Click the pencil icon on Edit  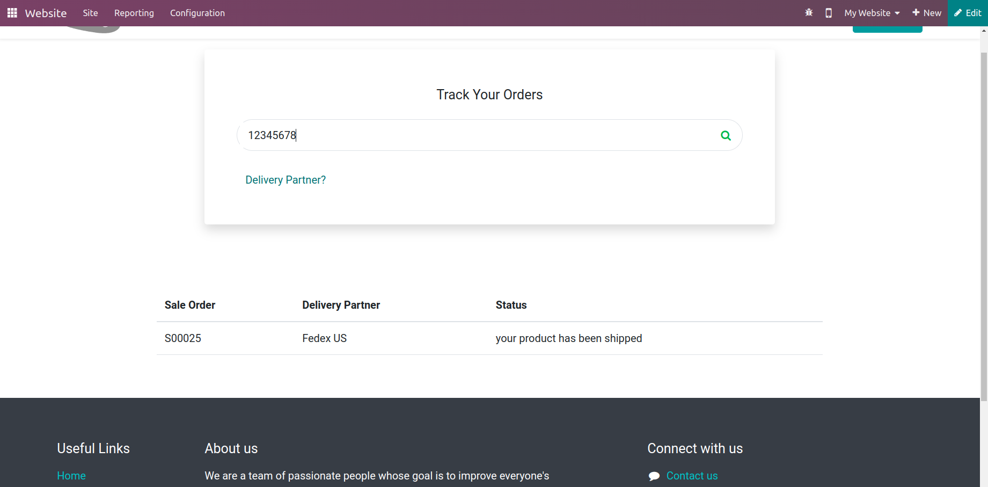pos(958,13)
